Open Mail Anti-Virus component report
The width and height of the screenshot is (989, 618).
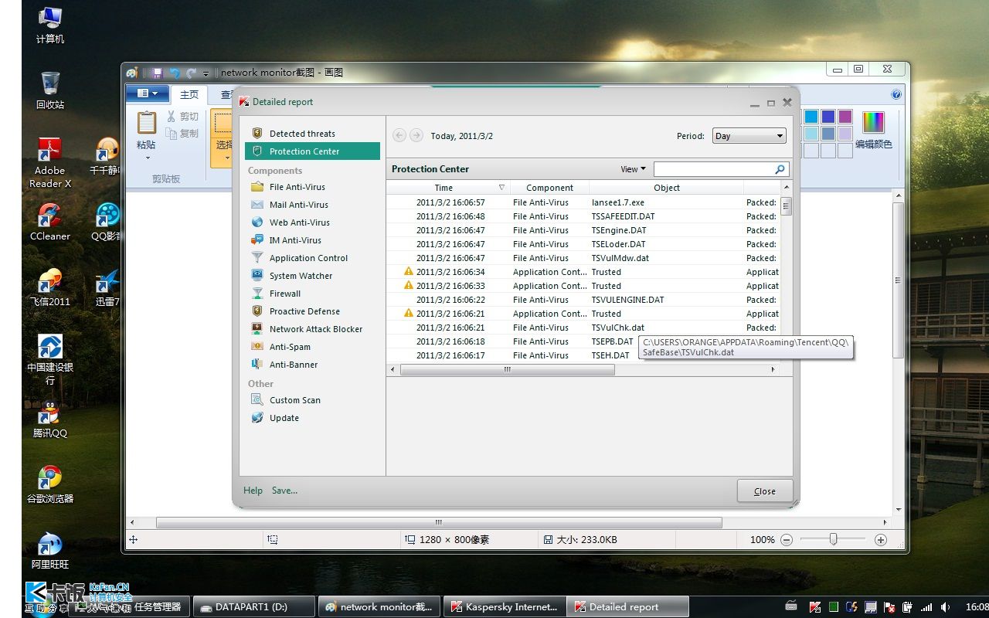[x=298, y=205]
